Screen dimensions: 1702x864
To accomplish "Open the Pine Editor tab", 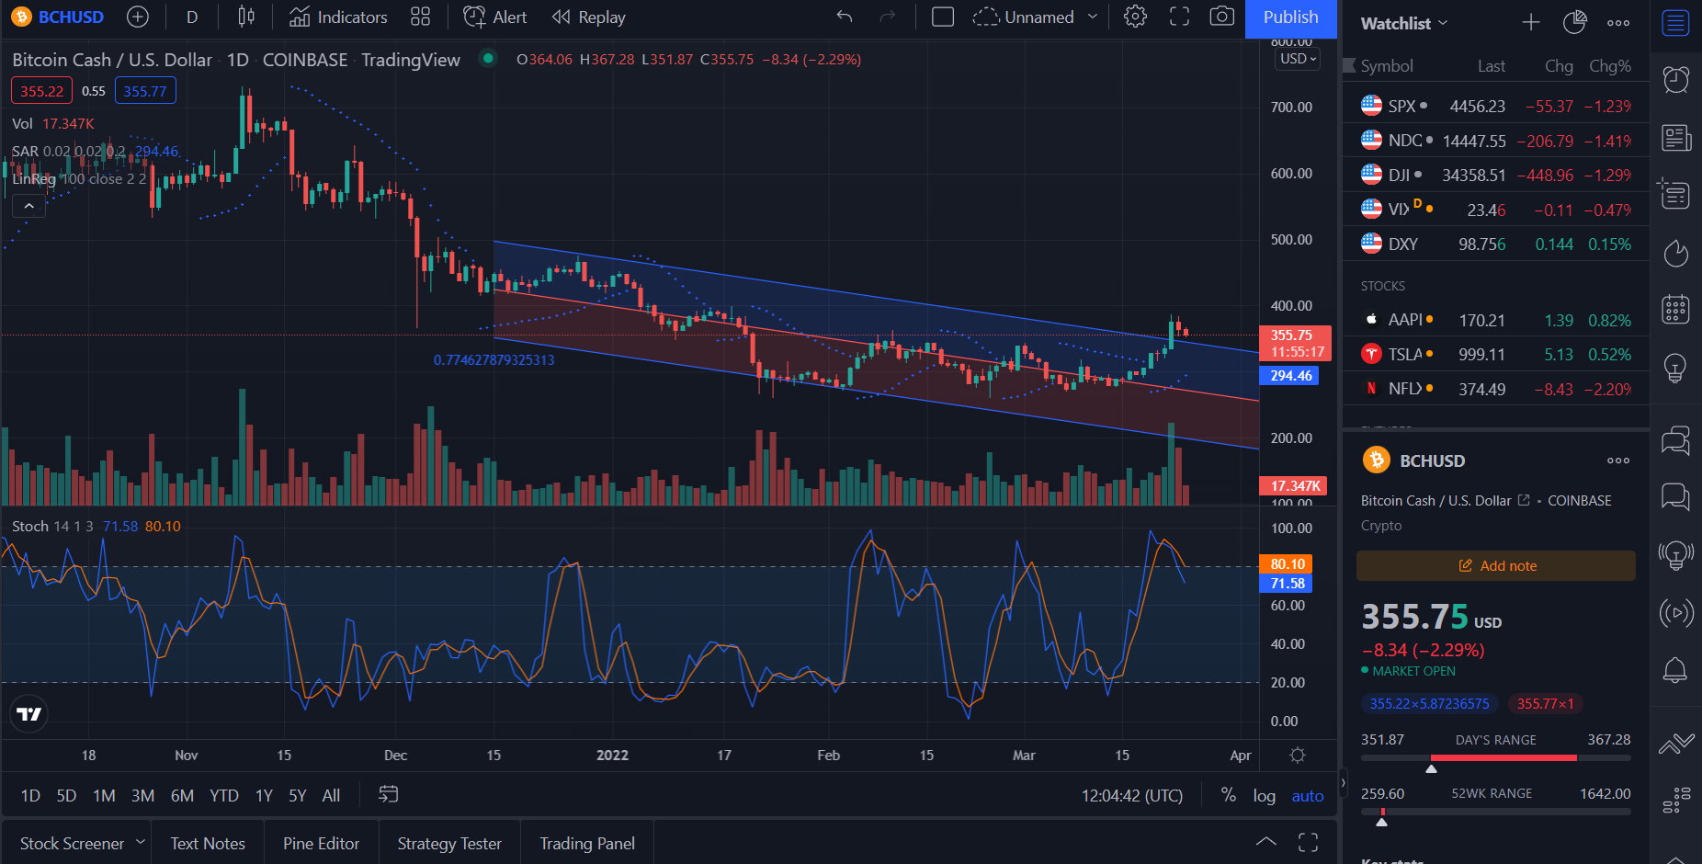I will click(321, 844).
